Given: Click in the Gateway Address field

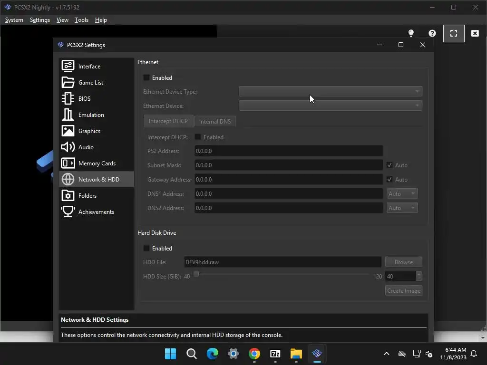Looking at the screenshot, I should coord(289,179).
